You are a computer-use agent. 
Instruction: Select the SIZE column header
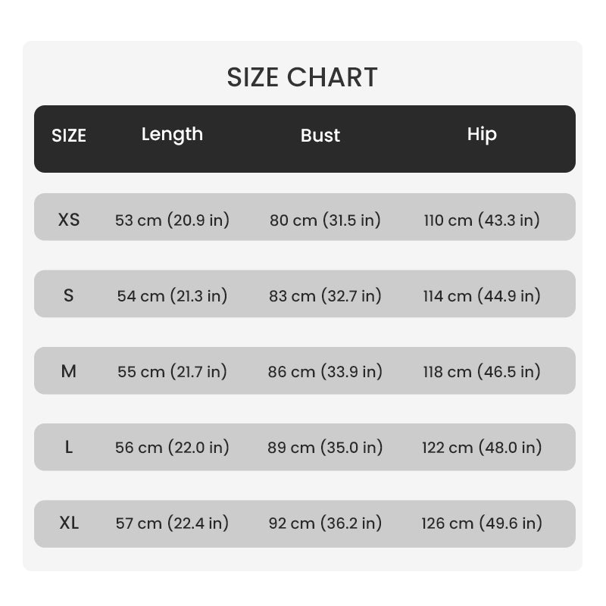coord(69,136)
